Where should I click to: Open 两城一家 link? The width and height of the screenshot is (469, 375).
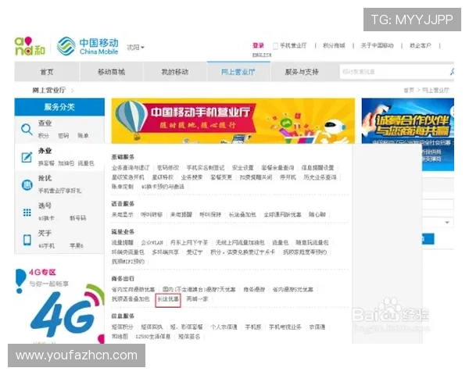(197, 299)
